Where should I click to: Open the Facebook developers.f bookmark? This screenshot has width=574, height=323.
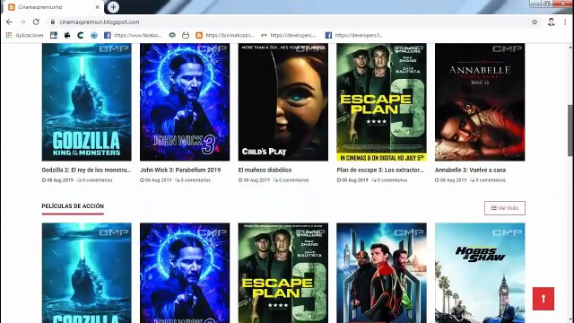click(x=353, y=35)
